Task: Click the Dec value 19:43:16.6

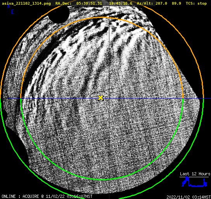Action: (121, 3)
